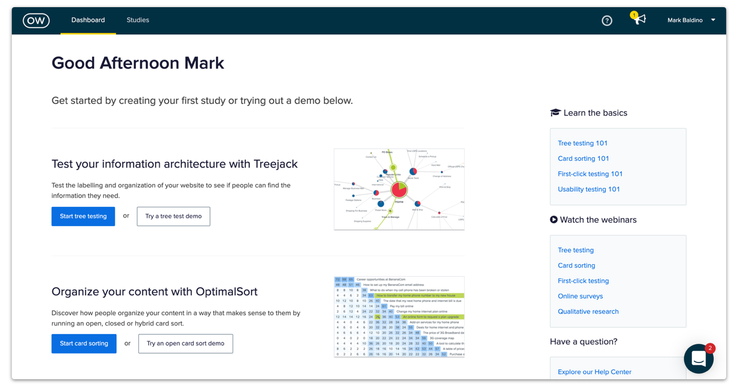Viewport: 738px width, 391px height.
Task: Click the Have a question? heading
Action: (584, 342)
